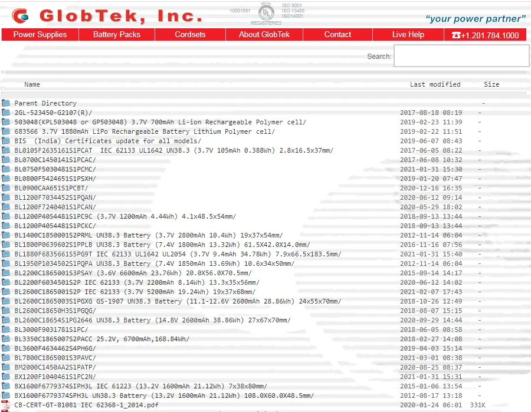Viewport: 531px width, 412px height.
Task: Click folder icon next to BL3000F9031781S1PC
Action: tap(6, 329)
